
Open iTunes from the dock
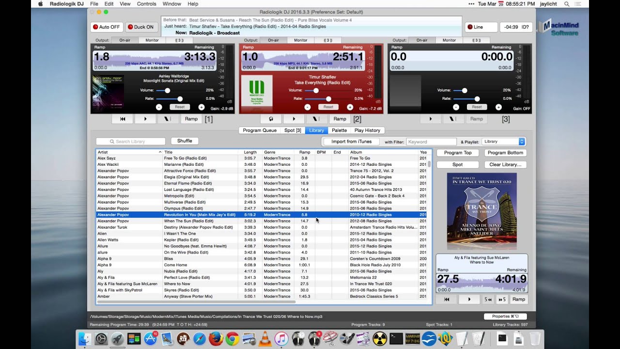tap(281, 339)
